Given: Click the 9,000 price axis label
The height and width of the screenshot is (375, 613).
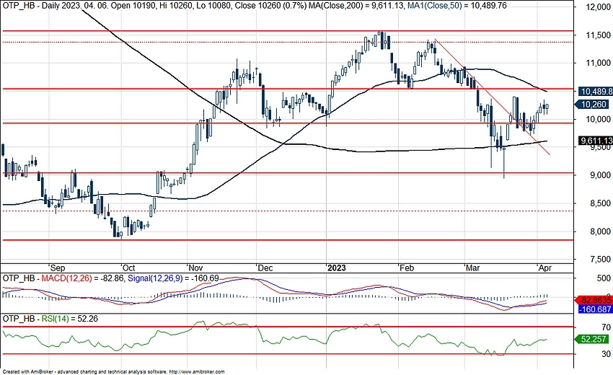Looking at the screenshot, I should pos(600,175).
